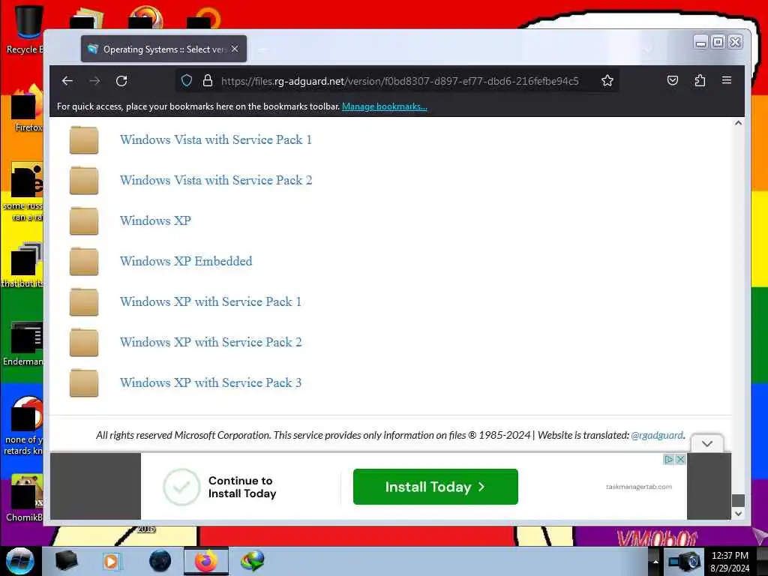Click folder icon beside Windows XP Embedded
This screenshot has height=576, width=768.
84,262
